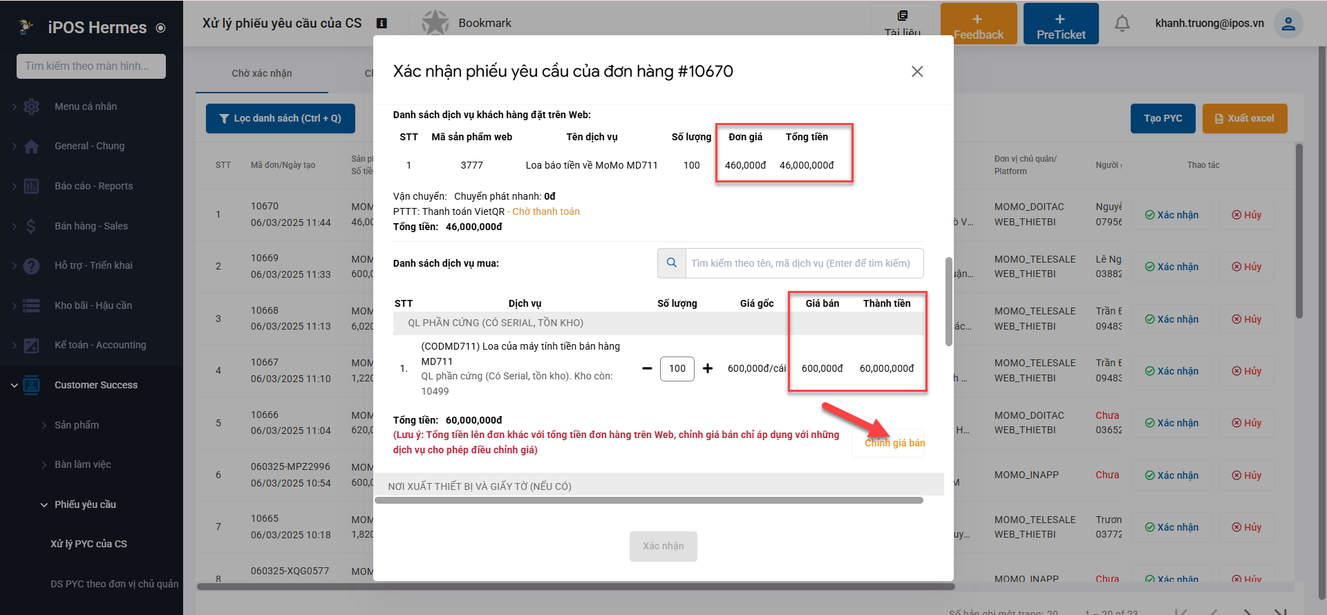Click the dollar icon for Bán hàng - Sales

point(31,226)
